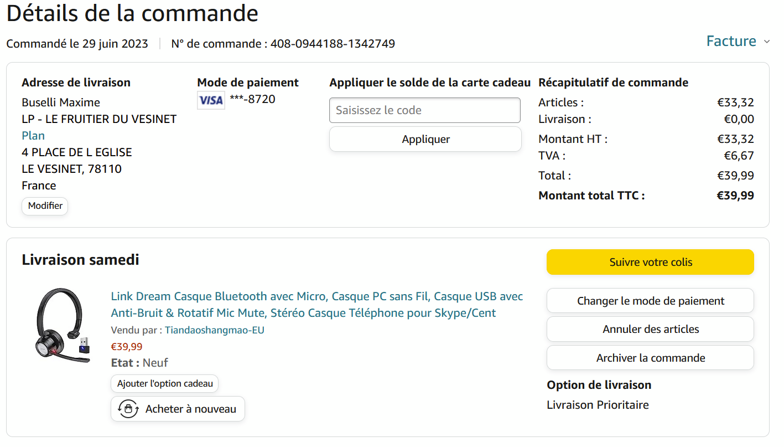Viewport: 784px width, 447px height.
Task: Click the Détails de la commande page title
Action: 132,14
